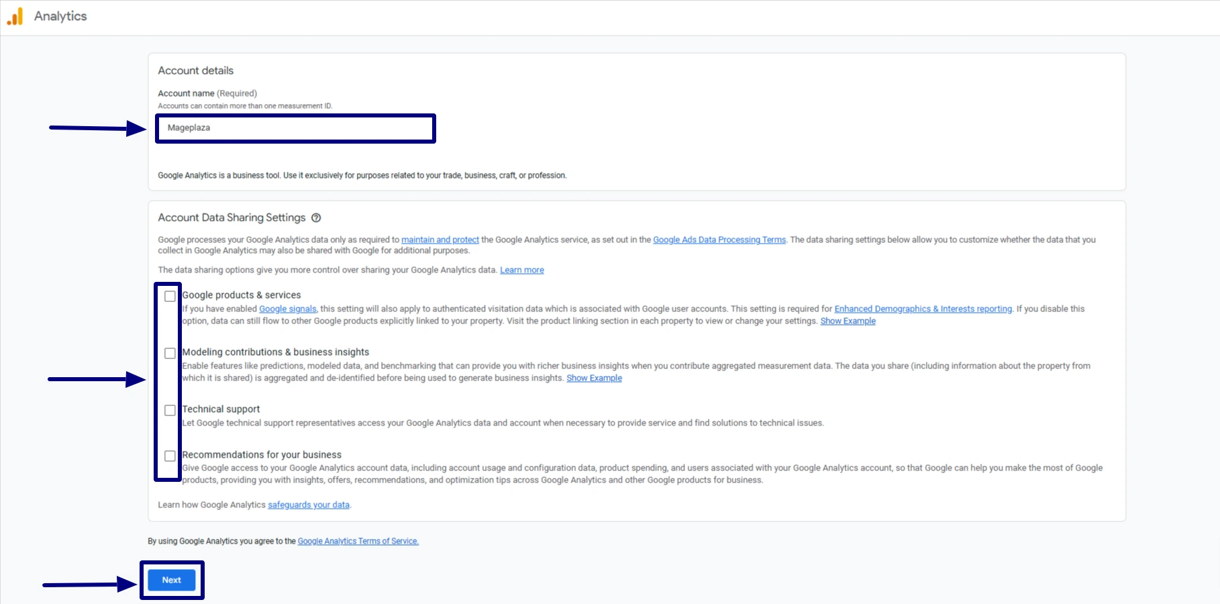Click the Account name input field
Viewport: 1220px width, 604px height.
[295, 128]
